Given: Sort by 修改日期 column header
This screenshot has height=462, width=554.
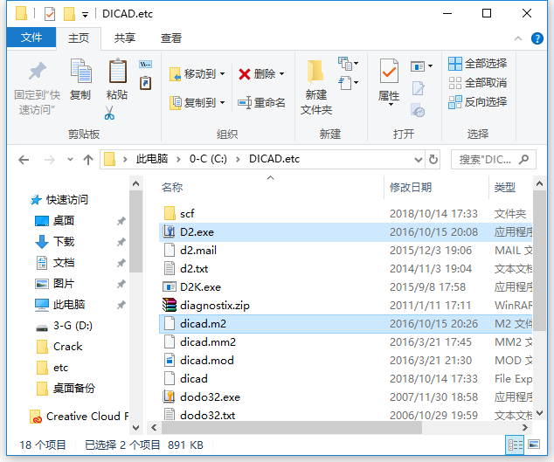Looking at the screenshot, I should tap(411, 187).
